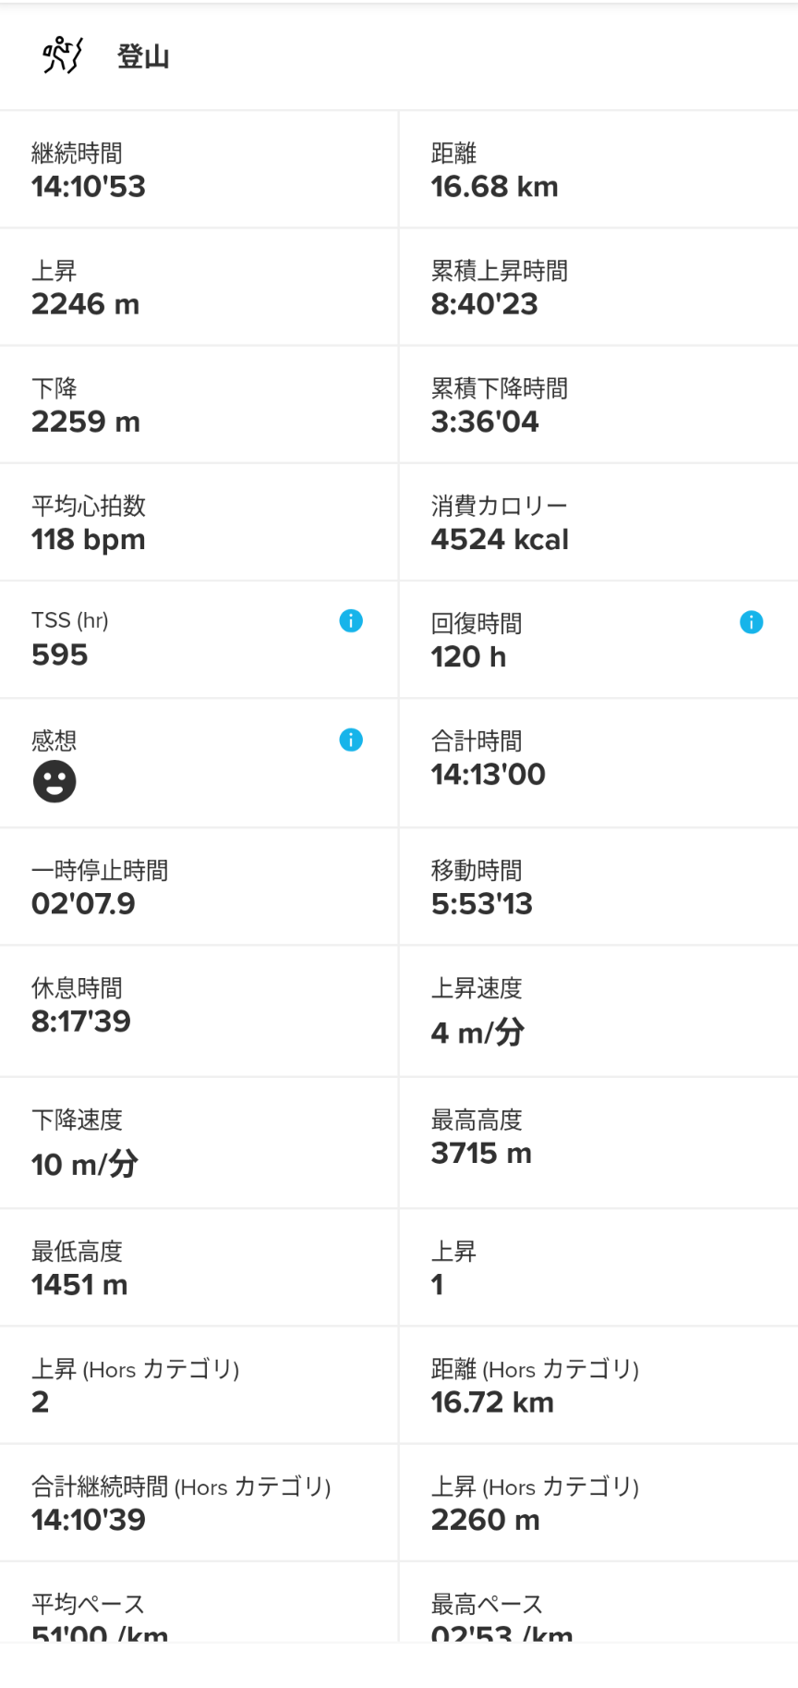Image resolution: width=798 pixels, height=1688 pixels.
Task: Select the 累積上昇時間 8:40'23 cell
Action: pyautogui.click(x=598, y=287)
